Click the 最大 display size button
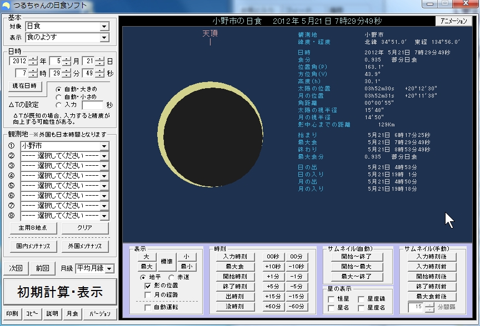480x326 pixels. click(146, 267)
